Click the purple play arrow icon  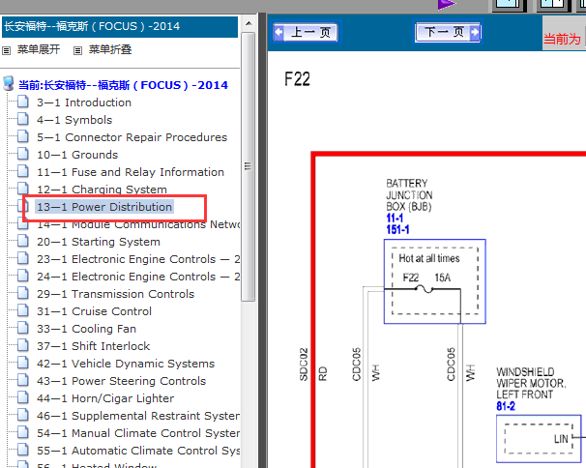tap(446, 5)
